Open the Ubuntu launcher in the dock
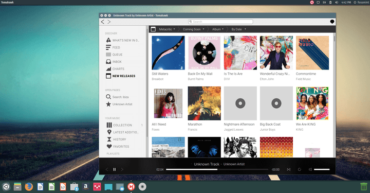Image resolution: width=370 pixels, height=193 pixels. tap(6, 187)
